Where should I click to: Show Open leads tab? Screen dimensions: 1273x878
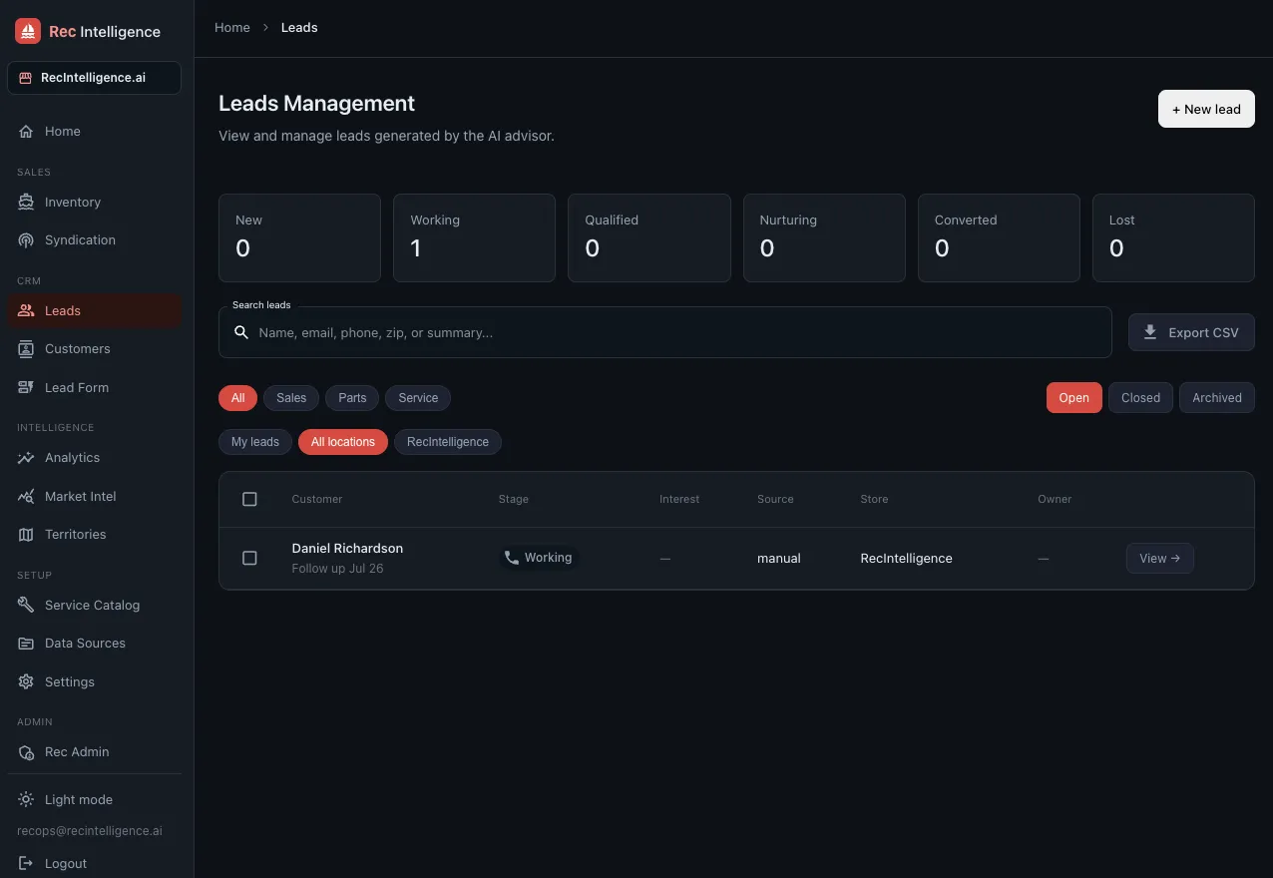1074,397
